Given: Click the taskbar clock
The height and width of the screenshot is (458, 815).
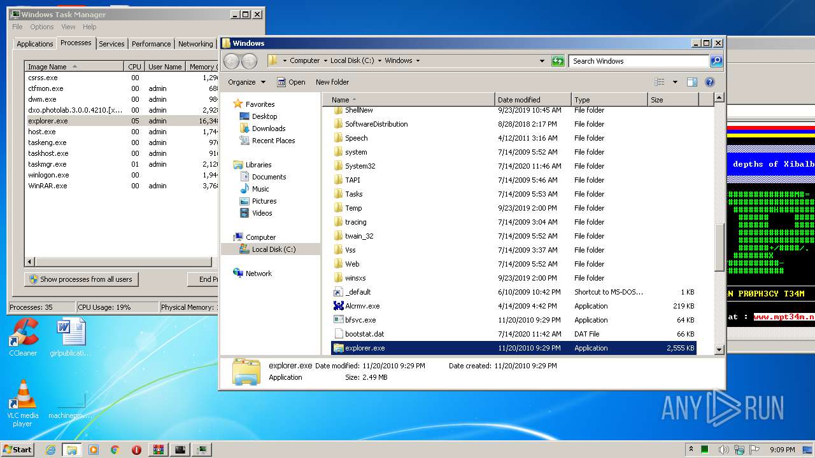Looking at the screenshot, I should pos(782,450).
